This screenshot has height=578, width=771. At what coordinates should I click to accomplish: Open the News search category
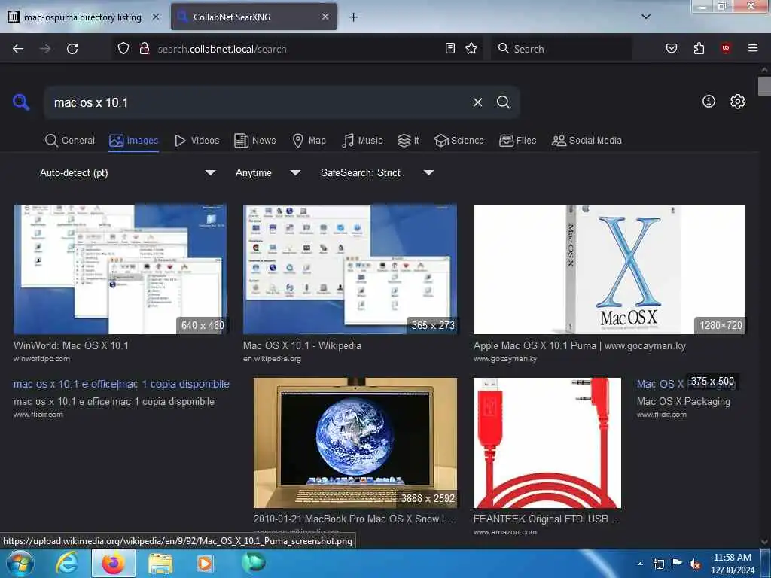point(255,141)
